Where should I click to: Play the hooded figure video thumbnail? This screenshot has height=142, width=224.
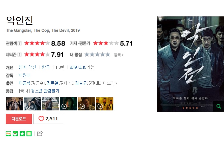pos(69,104)
